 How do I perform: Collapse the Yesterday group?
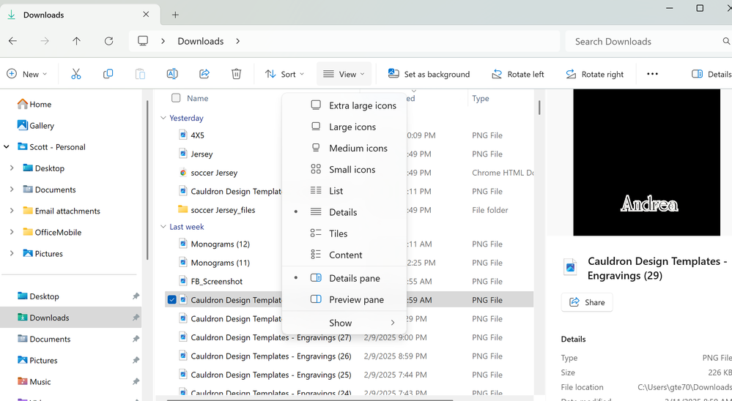(x=163, y=118)
